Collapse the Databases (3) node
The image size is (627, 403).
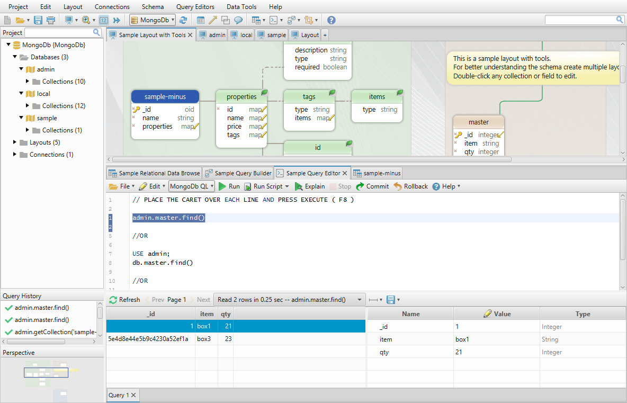[15, 57]
